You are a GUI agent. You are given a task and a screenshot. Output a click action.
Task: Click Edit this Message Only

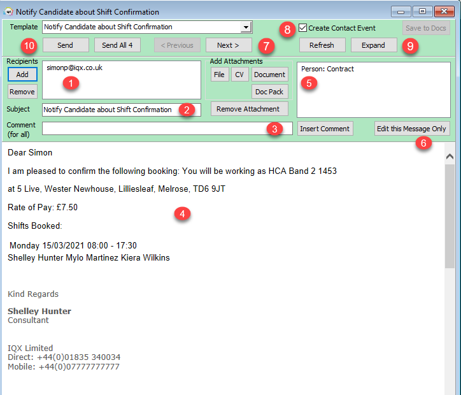coord(411,129)
